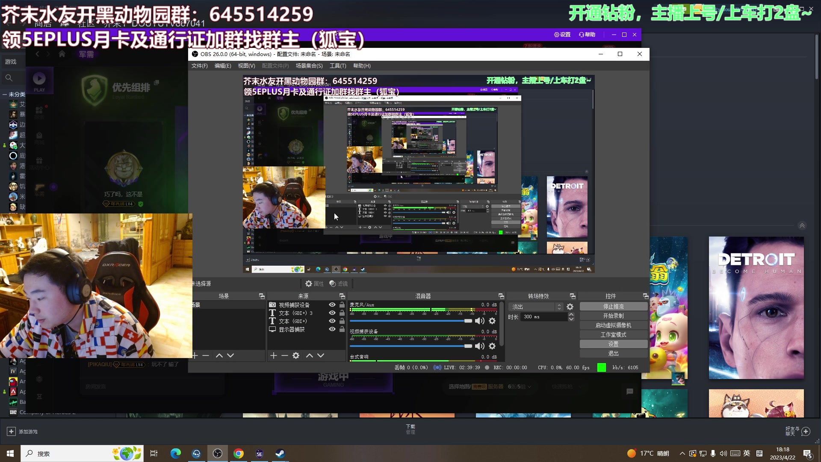The height and width of the screenshot is (462, 821).
Task: Click 开始录制 to start recording
Action: click(614, 316)
